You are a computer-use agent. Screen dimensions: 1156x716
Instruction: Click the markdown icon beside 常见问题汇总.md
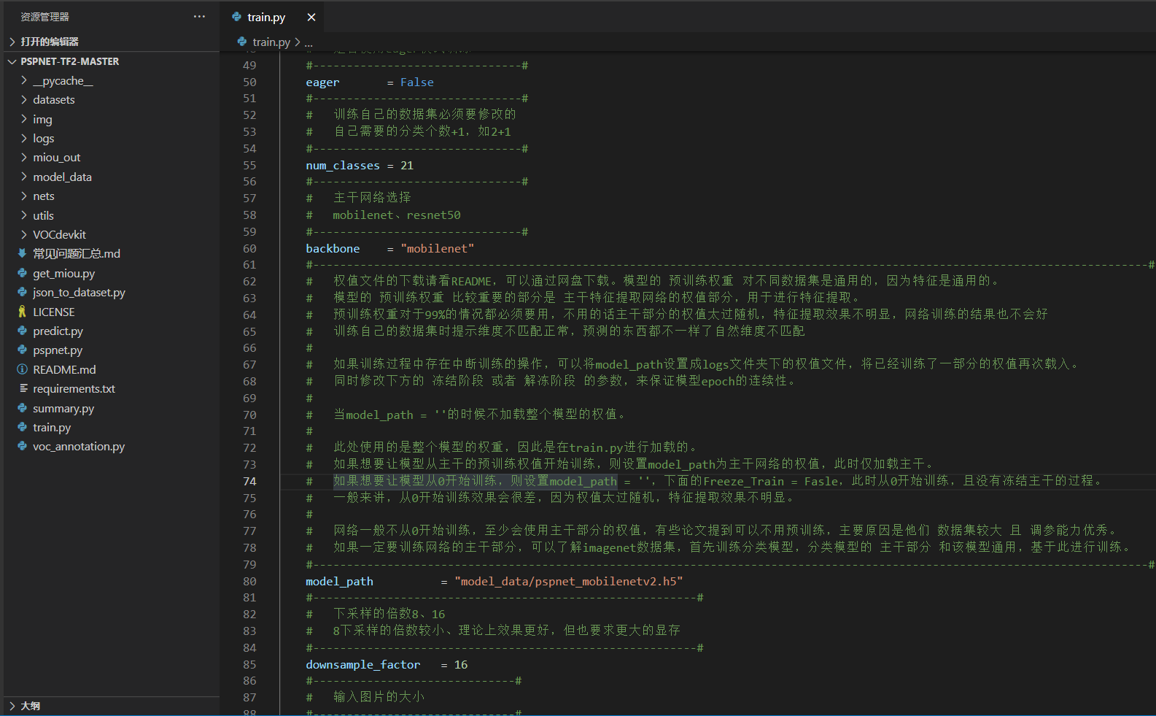pyautogui.click(x=23, y=253)
